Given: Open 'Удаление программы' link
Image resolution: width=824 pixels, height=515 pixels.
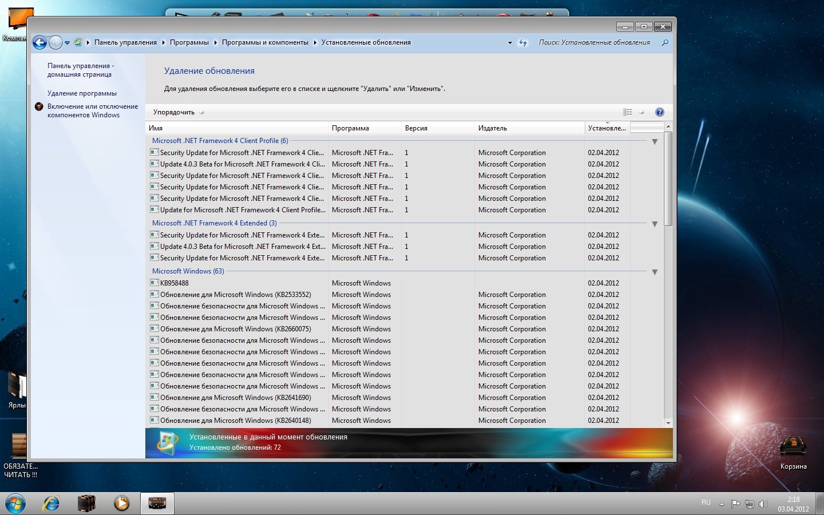Looking at the screenshot, I should [x=82, y=93].
